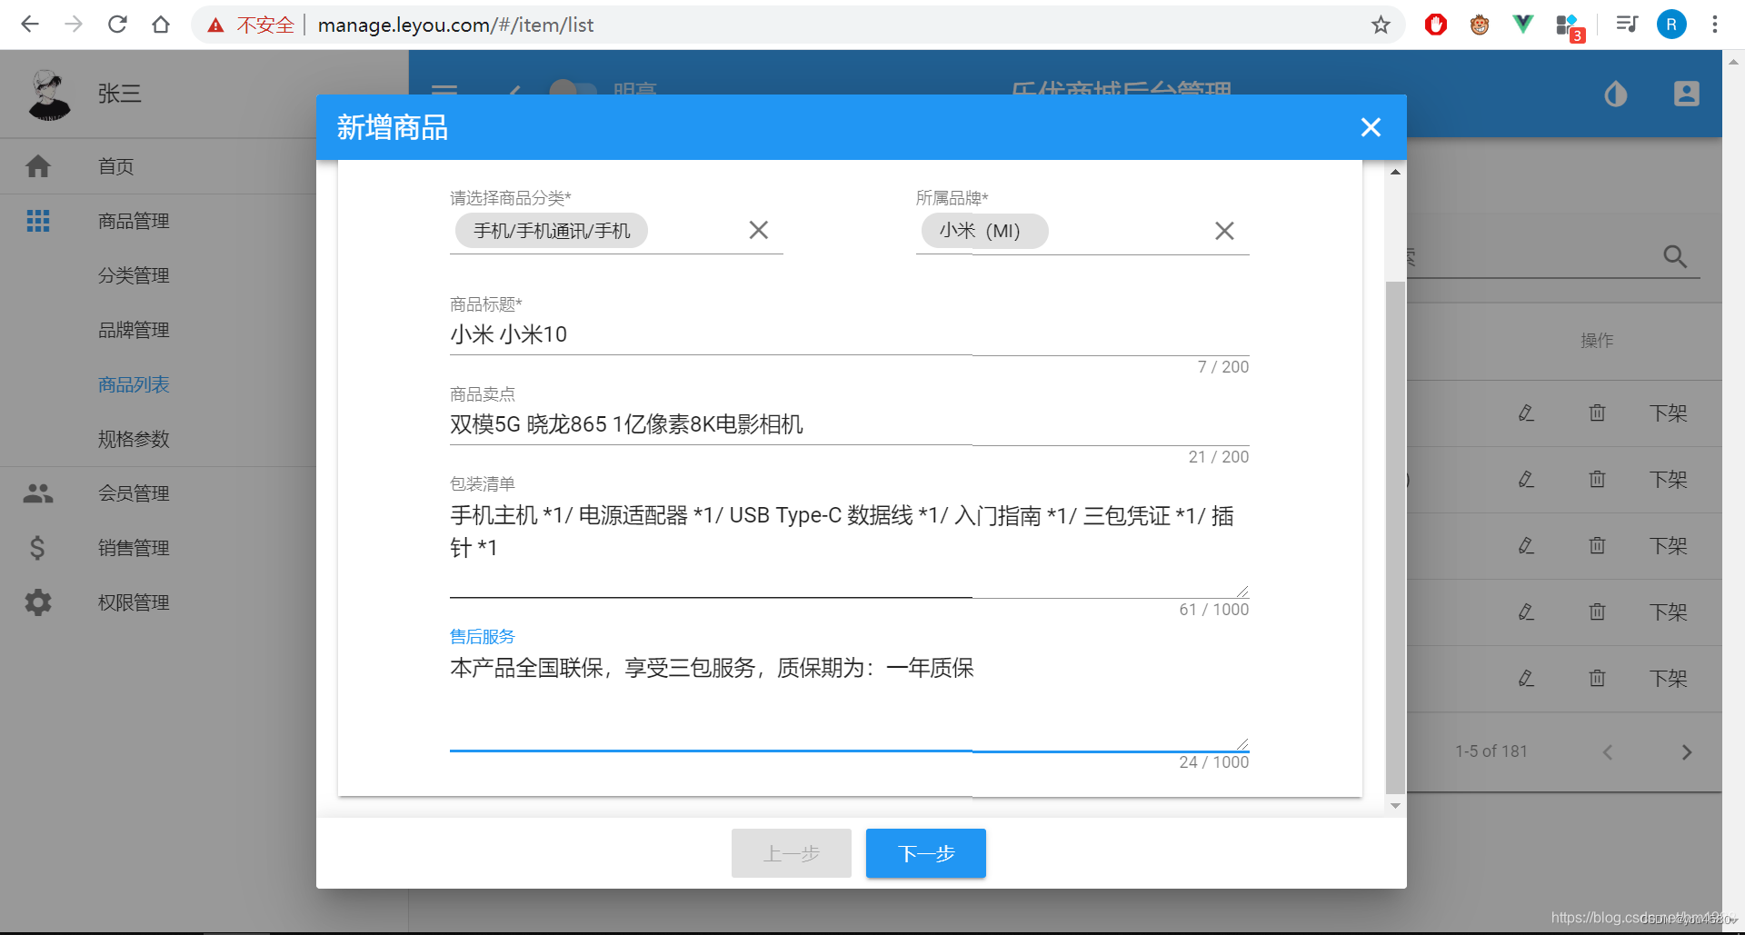Screen dimensions: 1745x935
Task: Click the delete trash icon in fourth table row
Action: [1597, 612]
